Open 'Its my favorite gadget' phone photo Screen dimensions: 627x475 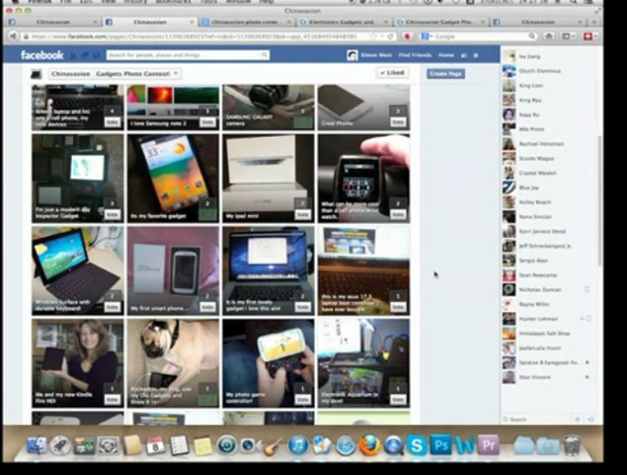coord(173,177)
